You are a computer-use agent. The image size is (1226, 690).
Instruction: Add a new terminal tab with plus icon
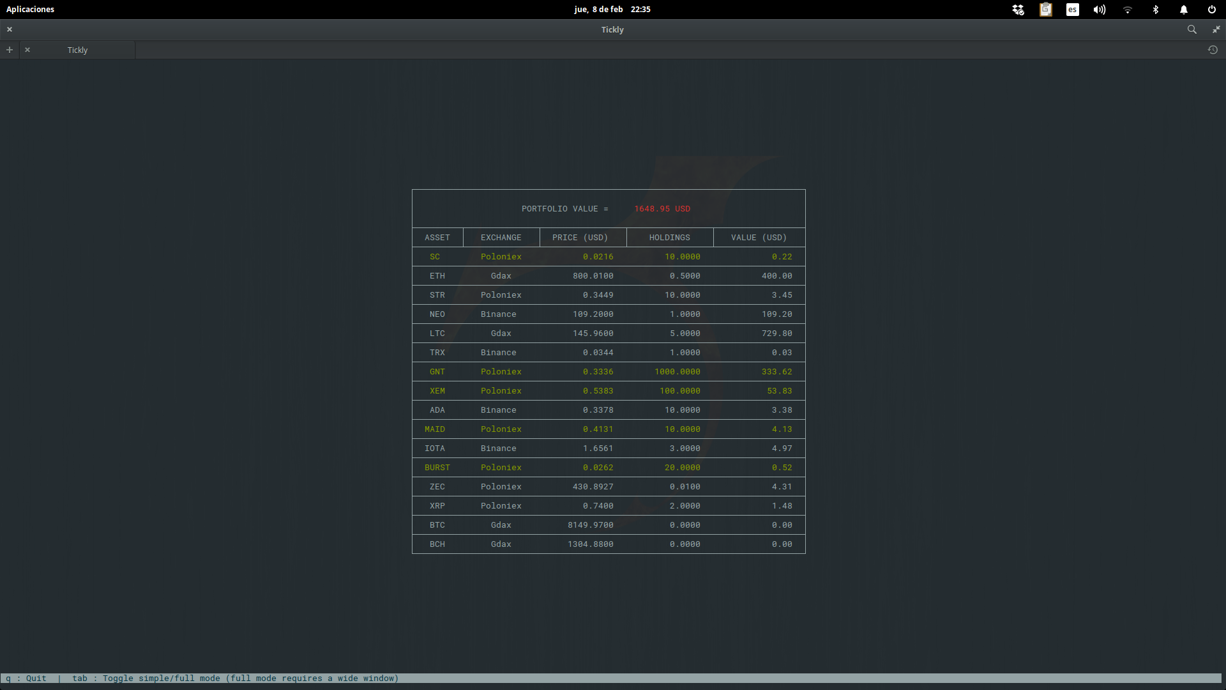point(10,50)
